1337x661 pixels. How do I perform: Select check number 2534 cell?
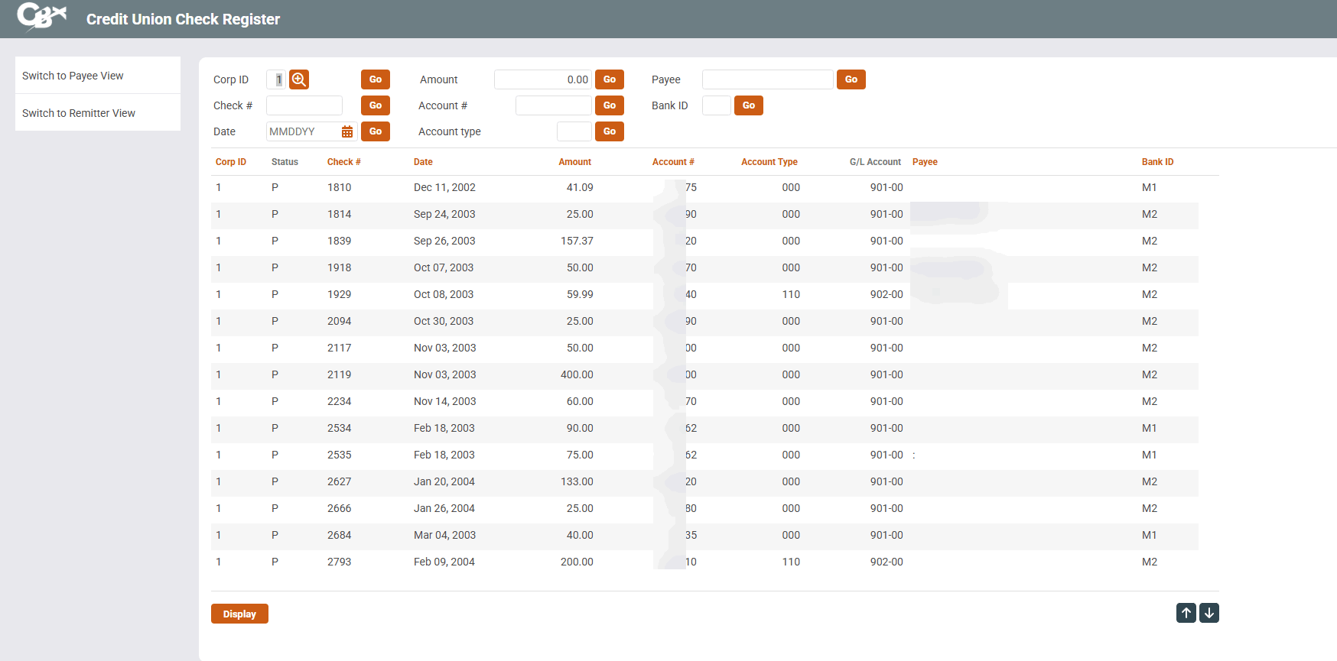point(340,428)
